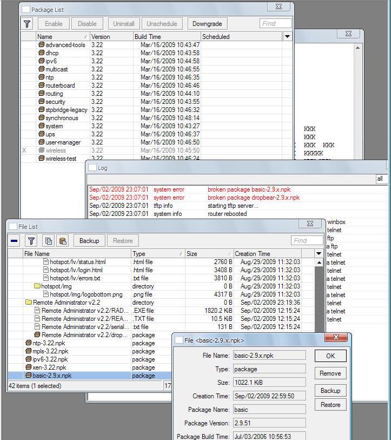This screenshot has height=440, width=391.
Task: Select the routerboard package icon
Action: tap(41, 86)
